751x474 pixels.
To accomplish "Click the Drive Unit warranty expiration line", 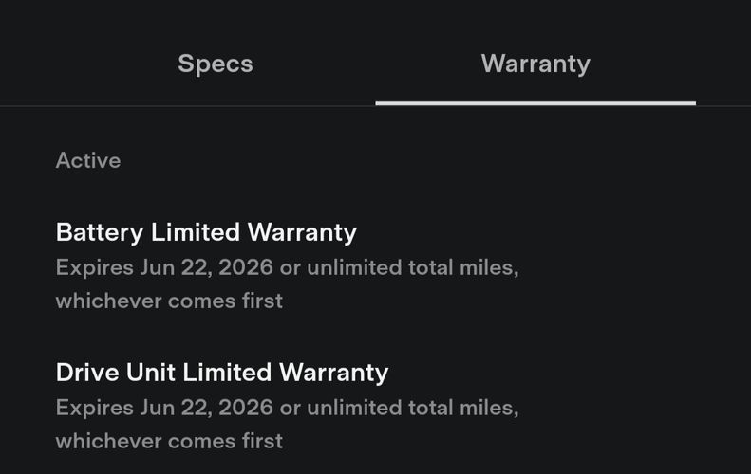I will coord(288,408).
